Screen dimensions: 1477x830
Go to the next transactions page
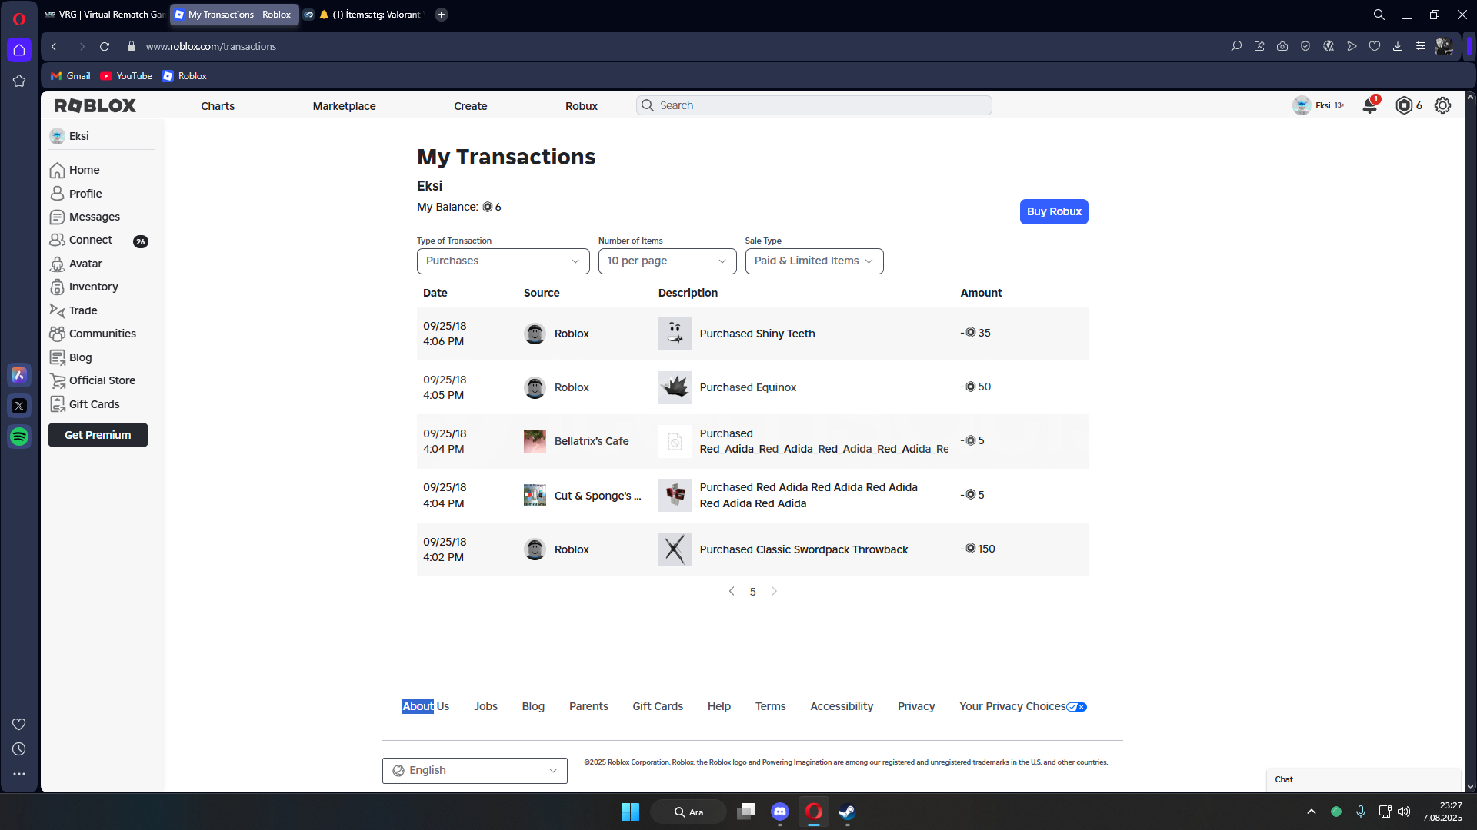click(774, 592)
